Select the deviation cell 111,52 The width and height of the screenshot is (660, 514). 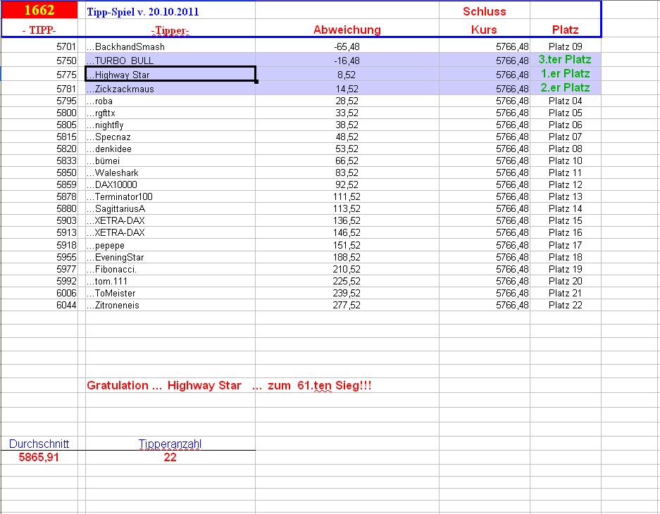click(x=347, y=196)
